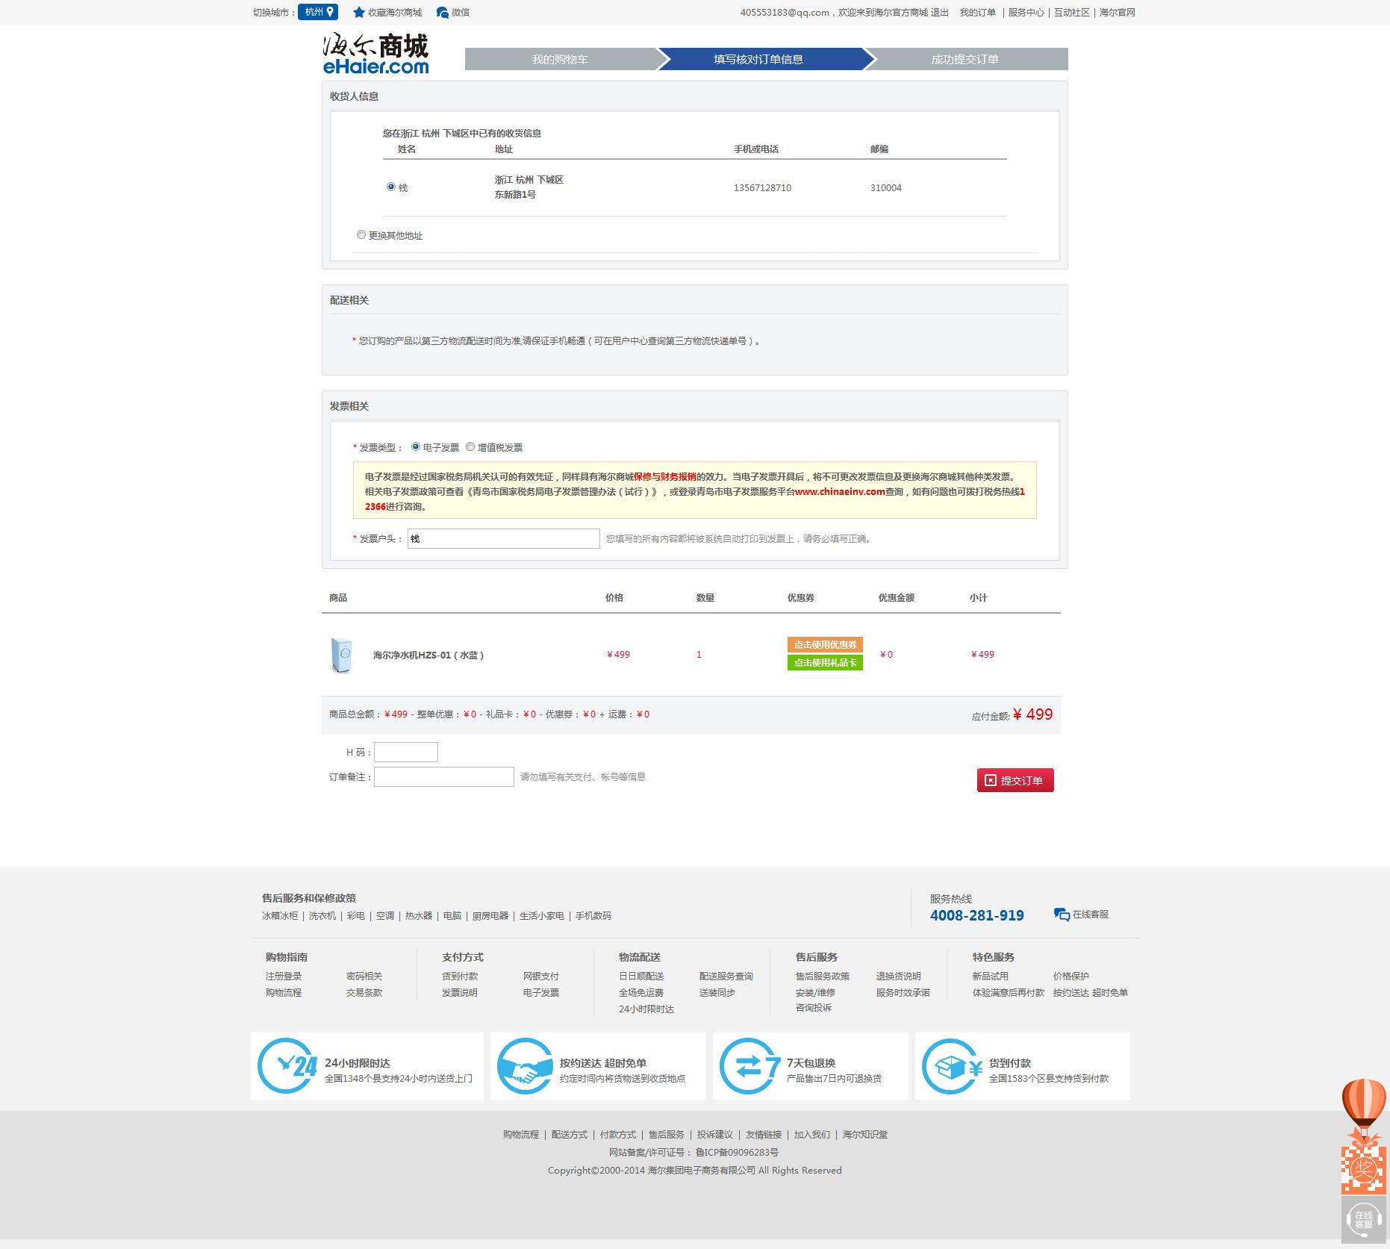Click 购物流程 in bottom navigation

(x=521, y=1134)
